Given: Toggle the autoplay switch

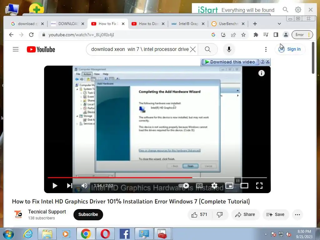Looking at the screenshot, I should pos(184,186).
